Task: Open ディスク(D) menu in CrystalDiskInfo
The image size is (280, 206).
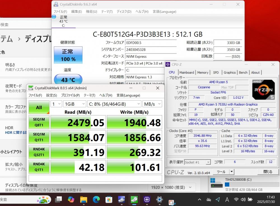Action: coord(124,11)
